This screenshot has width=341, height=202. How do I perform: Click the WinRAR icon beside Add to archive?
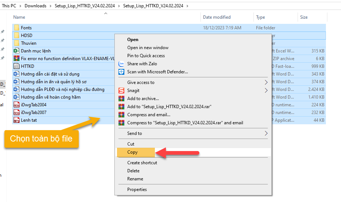121,99
